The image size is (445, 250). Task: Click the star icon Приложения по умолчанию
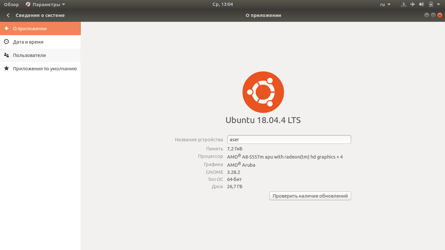coord(7,69)
